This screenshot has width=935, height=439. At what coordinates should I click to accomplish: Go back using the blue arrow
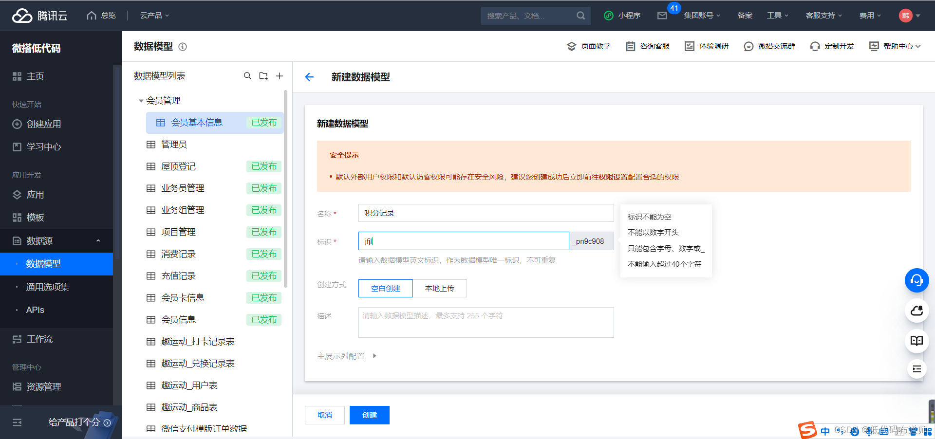tap(309, 77)
